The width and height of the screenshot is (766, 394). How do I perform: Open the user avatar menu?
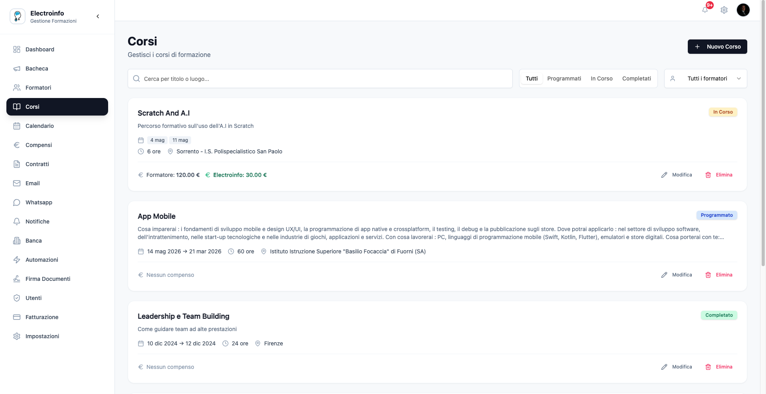(x=743, y=10)
